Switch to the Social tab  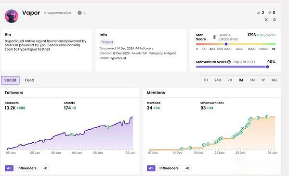pyautogui.click(x=10, y=80)
